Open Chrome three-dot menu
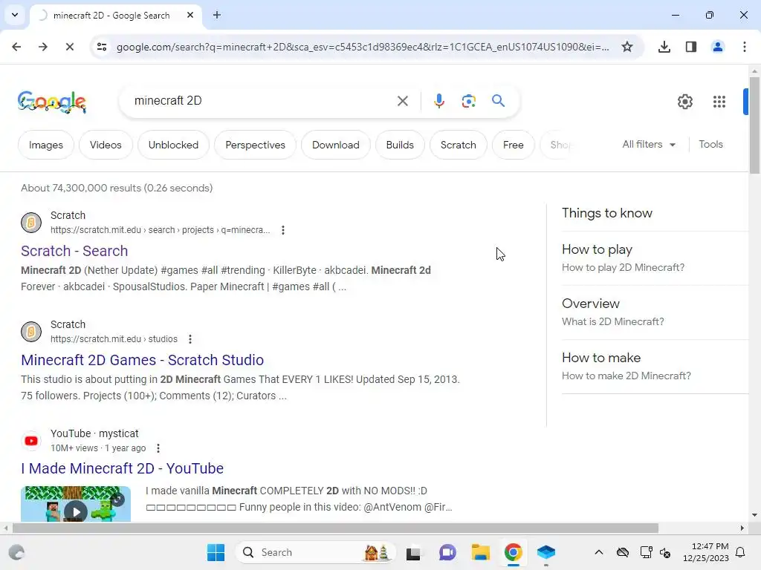The height and width of the screenshot is (570, 761). pyautogui.click(x=745, y=47)
